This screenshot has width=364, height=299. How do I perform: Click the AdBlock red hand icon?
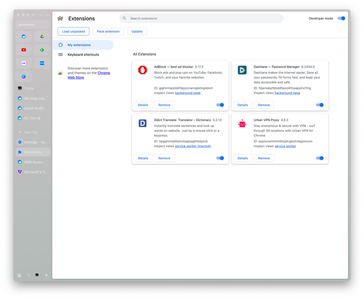coord(142,70)
